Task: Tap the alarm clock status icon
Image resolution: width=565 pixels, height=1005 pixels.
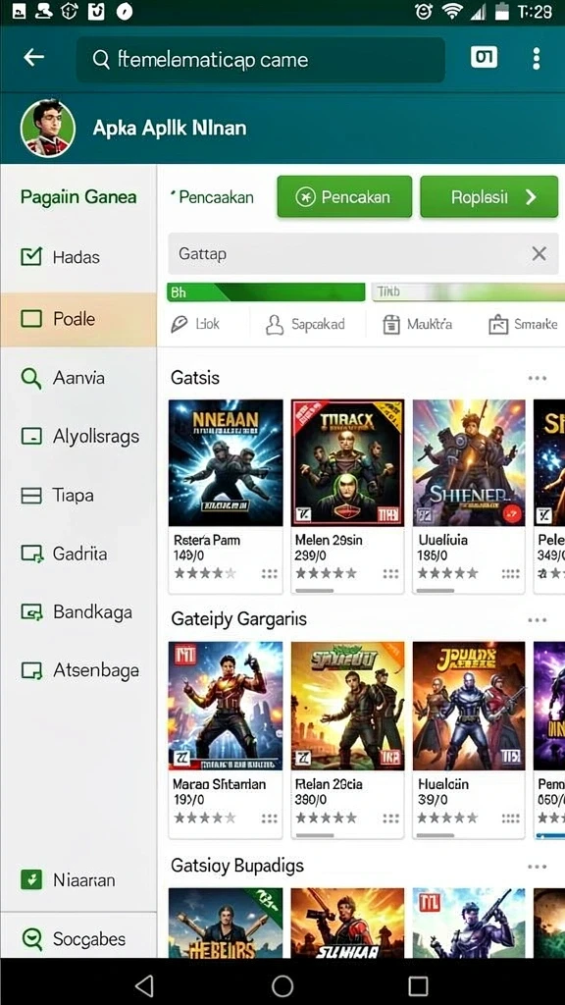Action: 424,12
